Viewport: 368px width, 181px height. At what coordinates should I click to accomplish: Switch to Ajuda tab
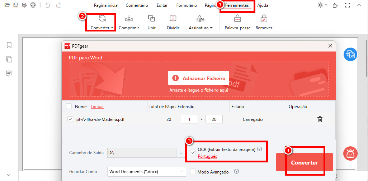coord(263,5)
